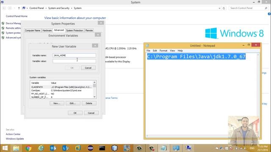Click the Remote settings shield icon
The image size is (271, 152).
tap(3, 28)
